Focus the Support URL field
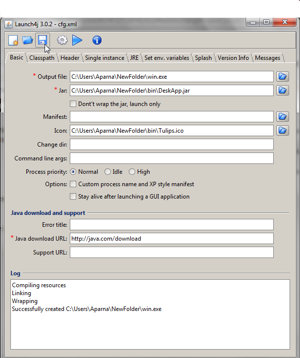The width and height of the screenshot is (300, 358). [x=172, y=253]
